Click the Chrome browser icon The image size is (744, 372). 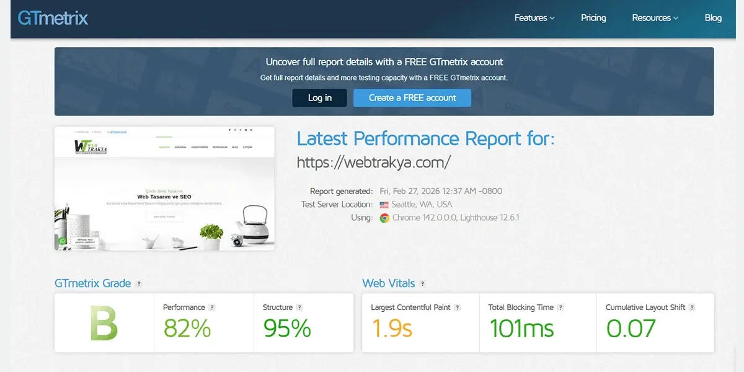coord(384,218)
